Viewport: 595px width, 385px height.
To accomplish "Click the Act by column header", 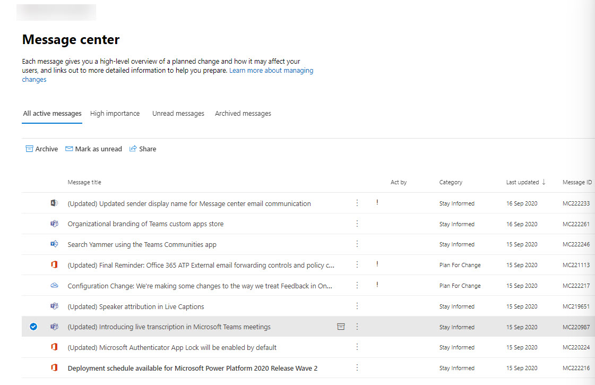I will [399, 182].
